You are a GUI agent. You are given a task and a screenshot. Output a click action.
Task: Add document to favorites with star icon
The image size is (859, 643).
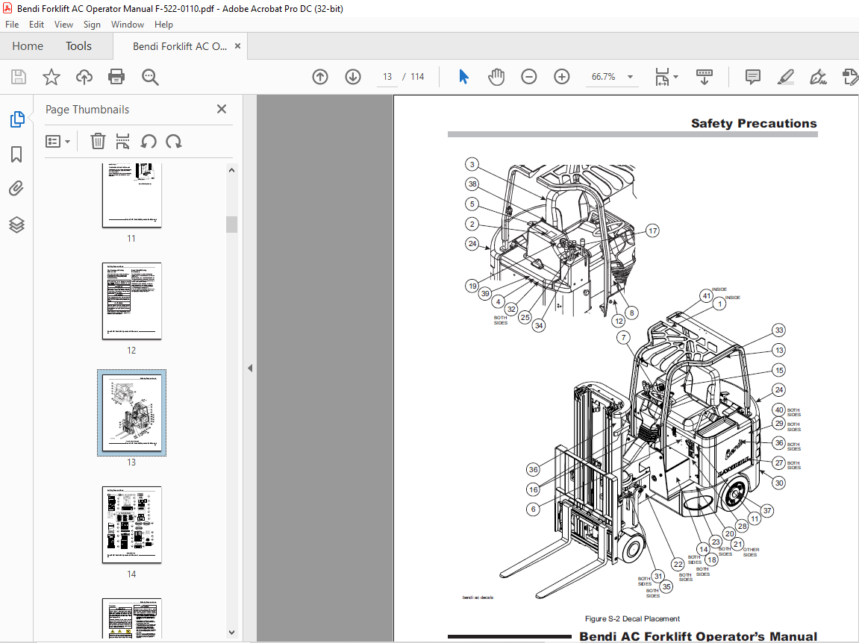tap(51, 77)
